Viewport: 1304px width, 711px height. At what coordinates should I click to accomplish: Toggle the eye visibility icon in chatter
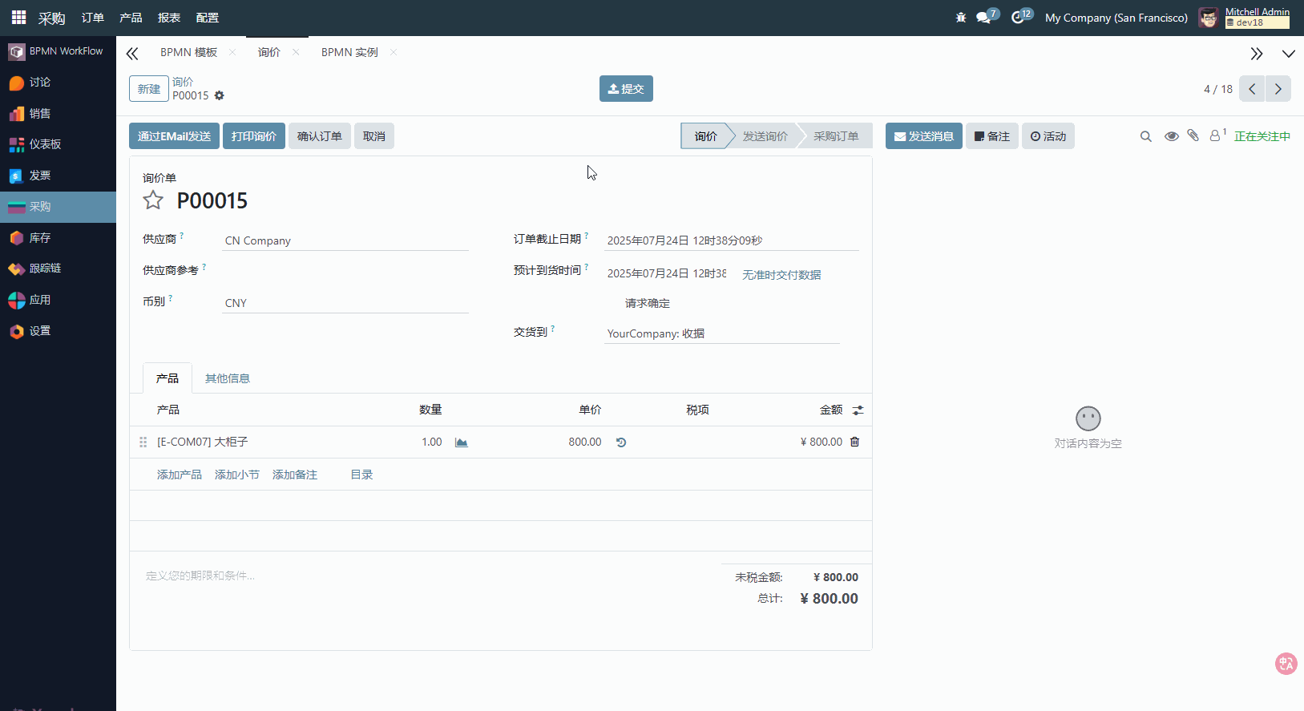point(1171,136)
